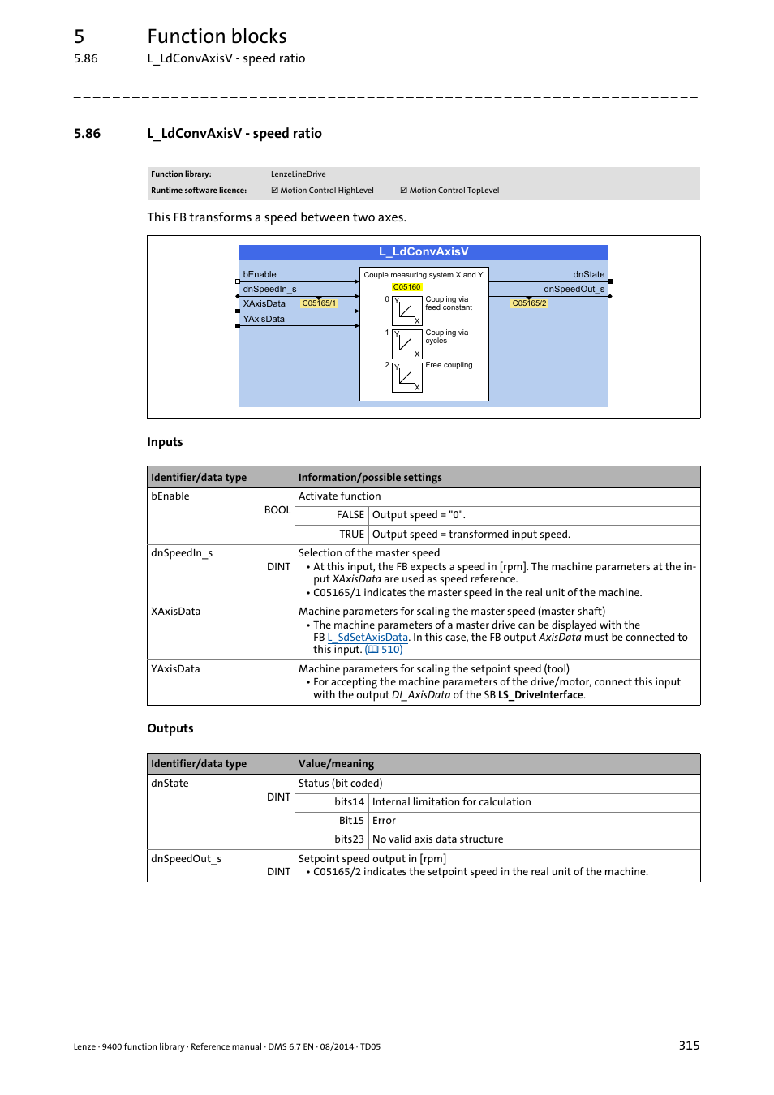Screen dimensions: 774x1095
Task: Click the C05160 yellow parameter code
Action: click(x=406, y=287)
